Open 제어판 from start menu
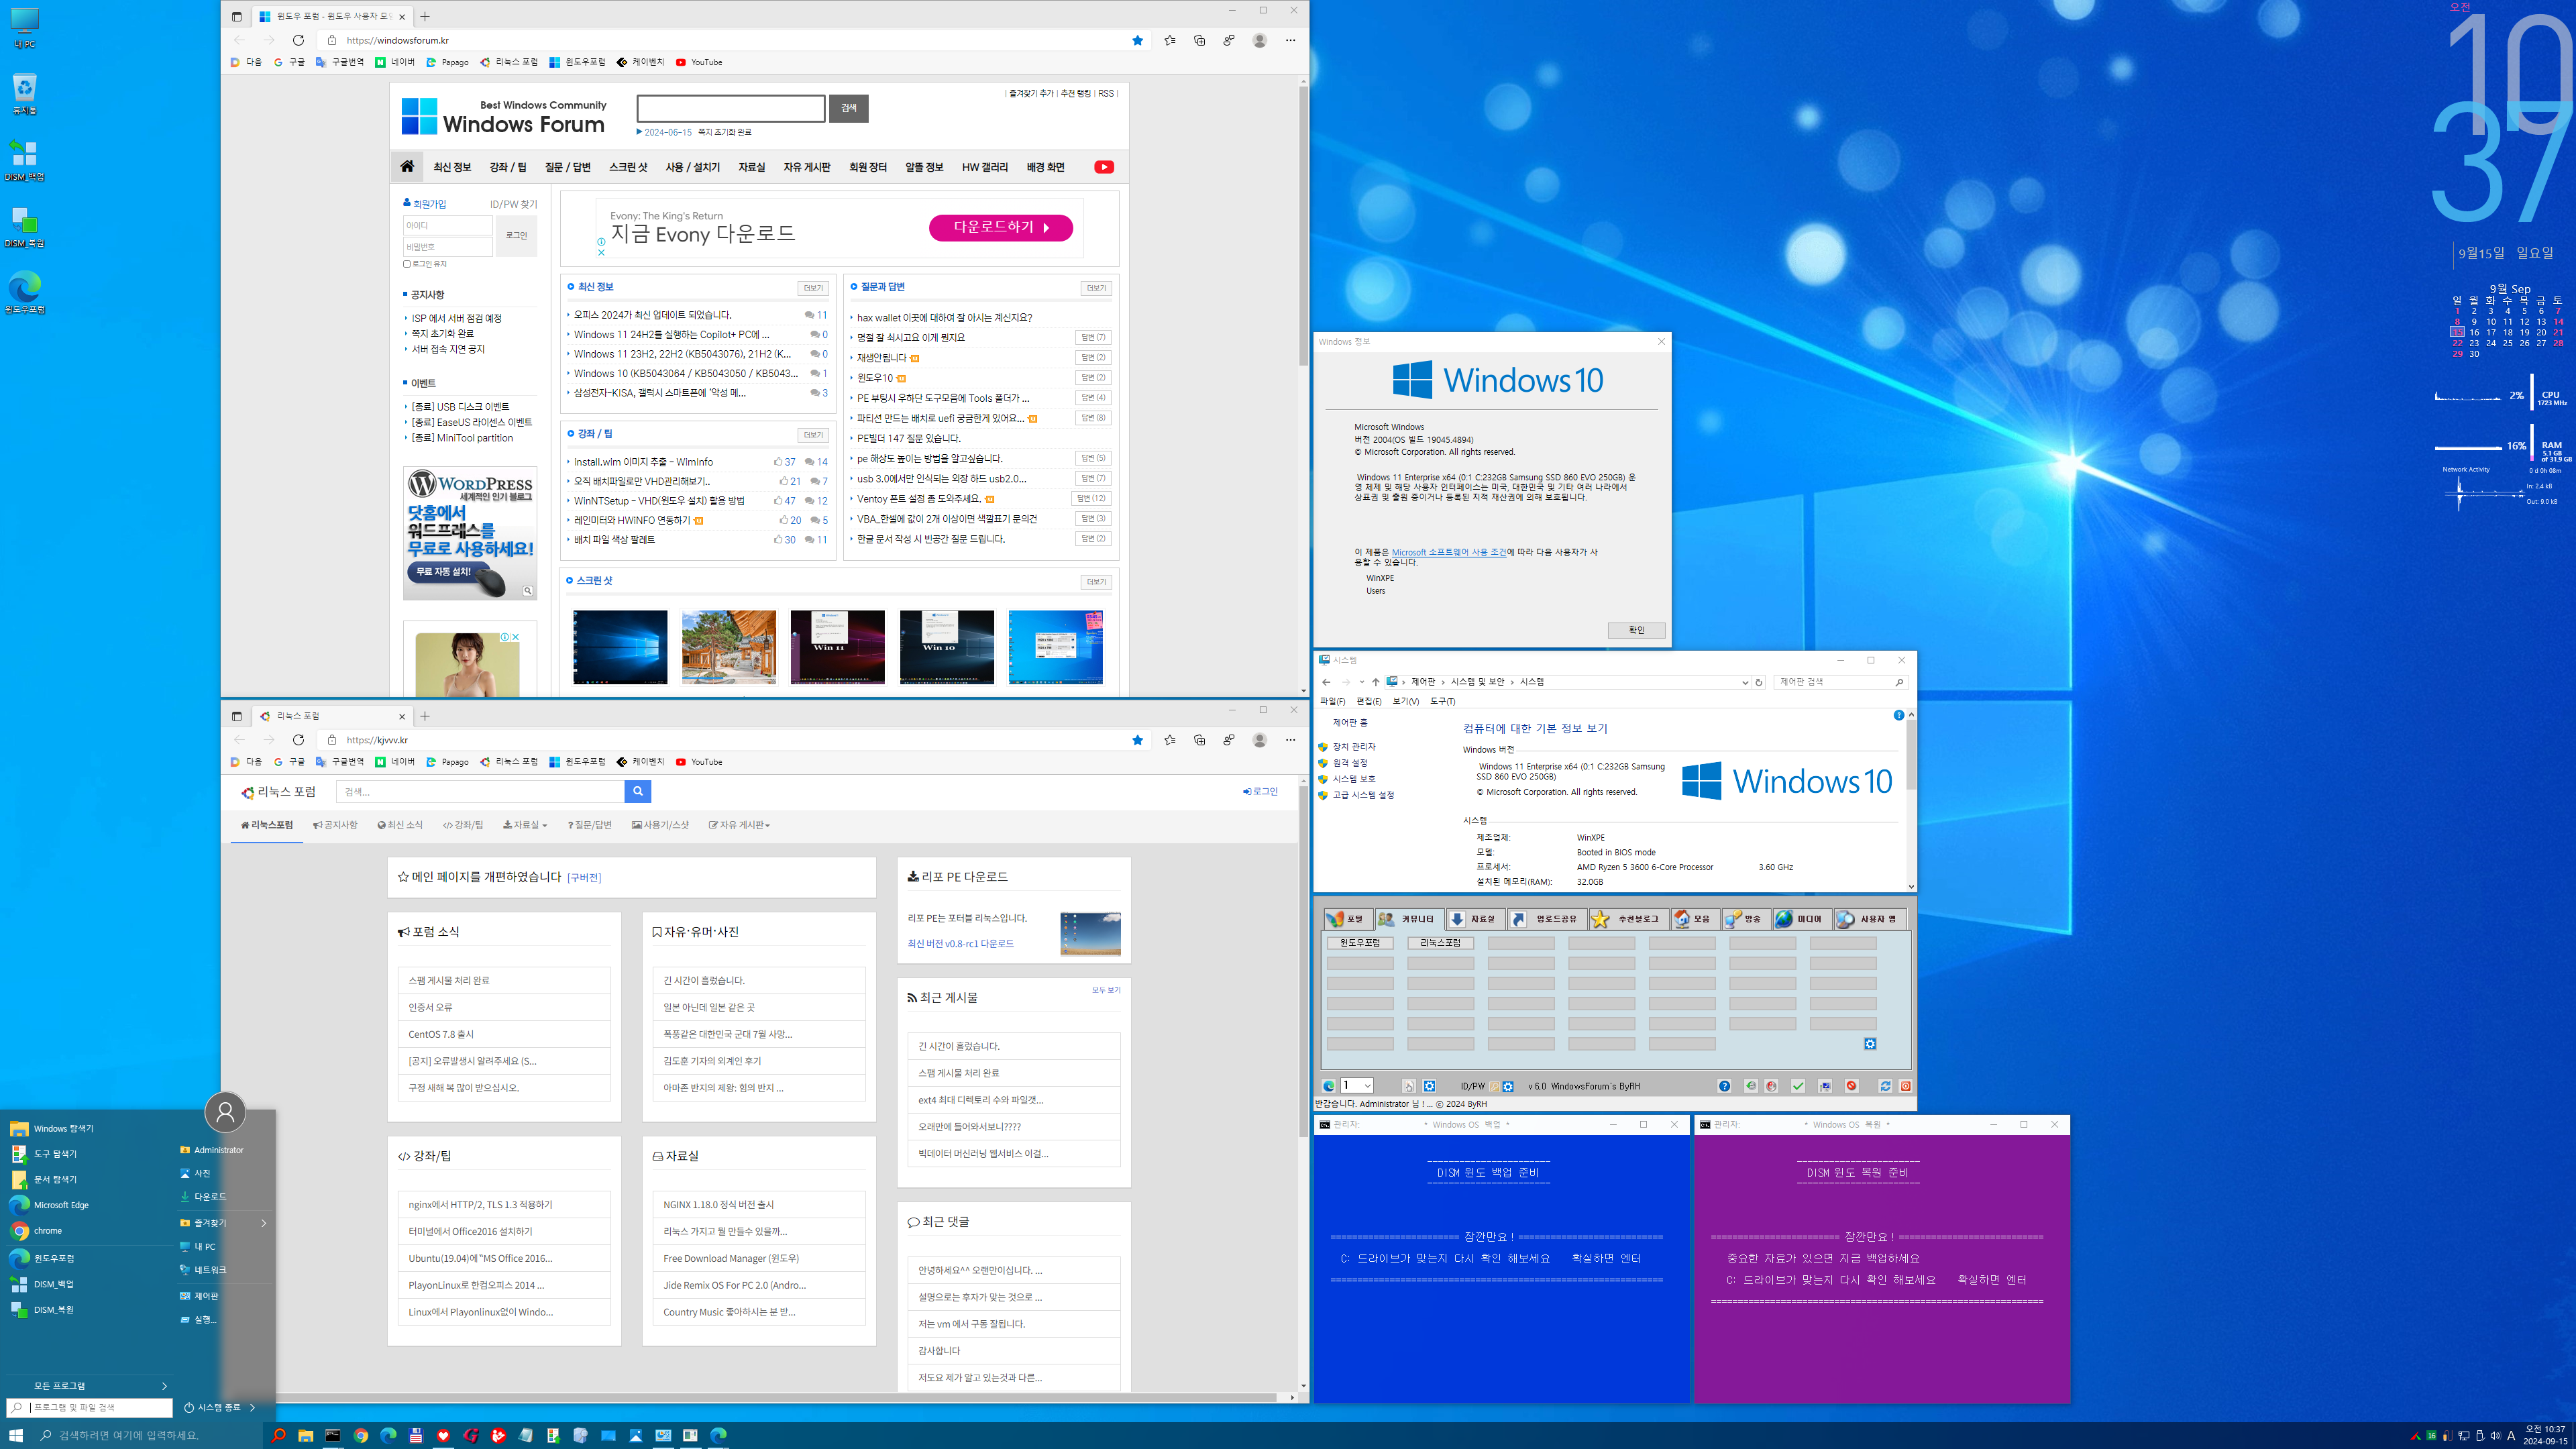The height and width of the screenshot is (1449, 2576). (x=205, y=1296)
